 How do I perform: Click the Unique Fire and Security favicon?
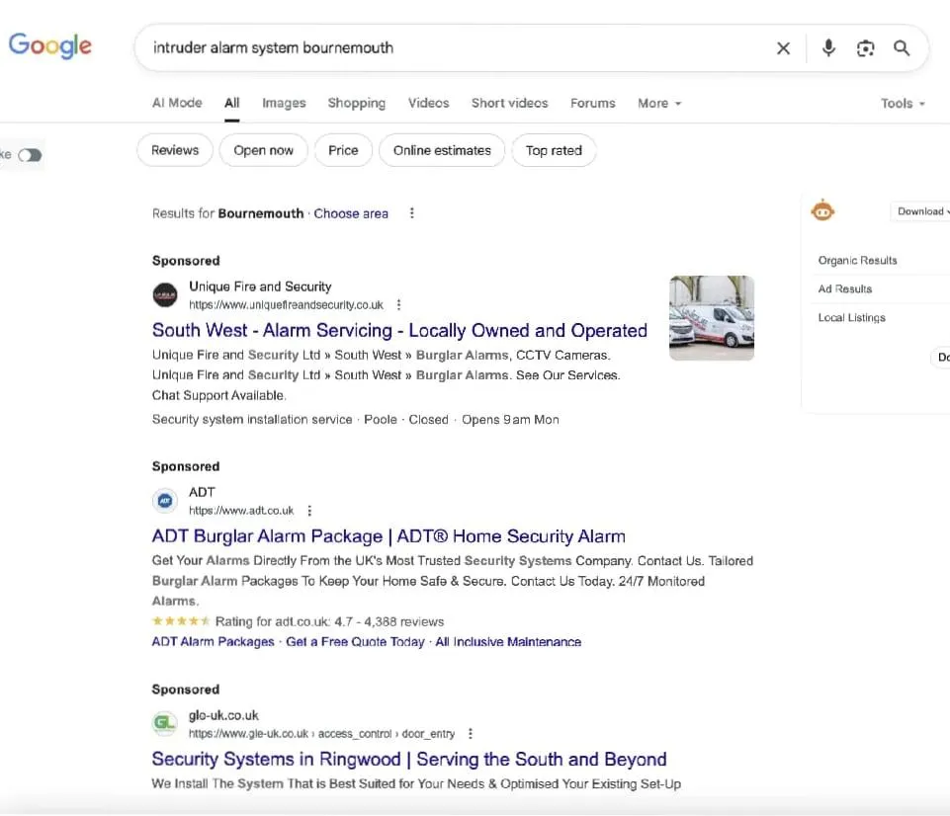(x=165, y=294)
